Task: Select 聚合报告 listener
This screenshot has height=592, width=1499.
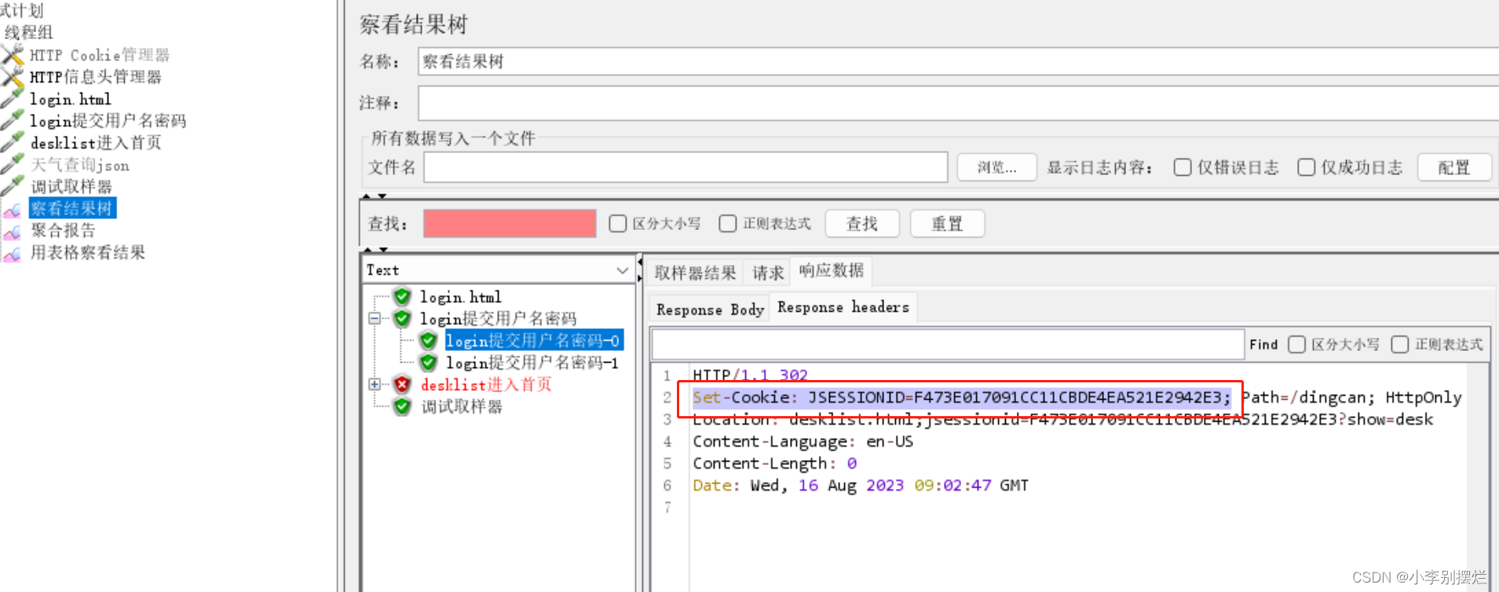Action: [x=63, y=230]
